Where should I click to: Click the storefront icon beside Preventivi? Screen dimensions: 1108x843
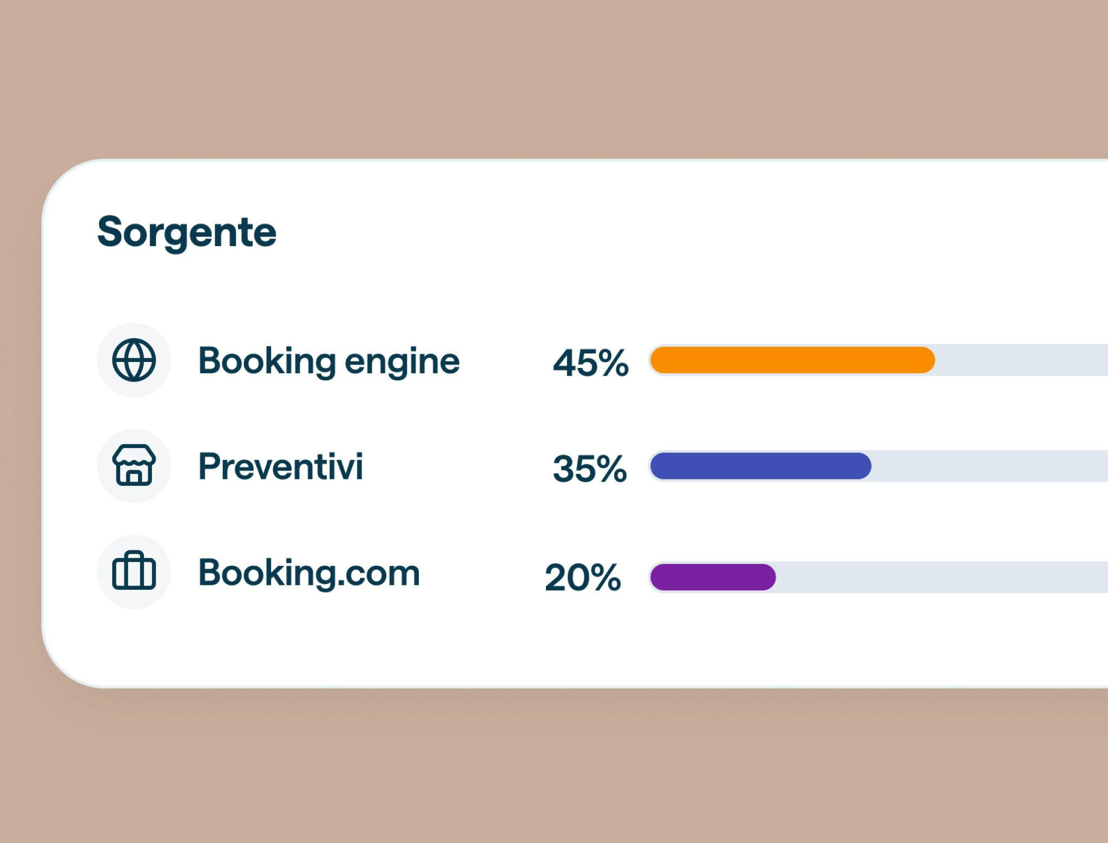(134, 466)
